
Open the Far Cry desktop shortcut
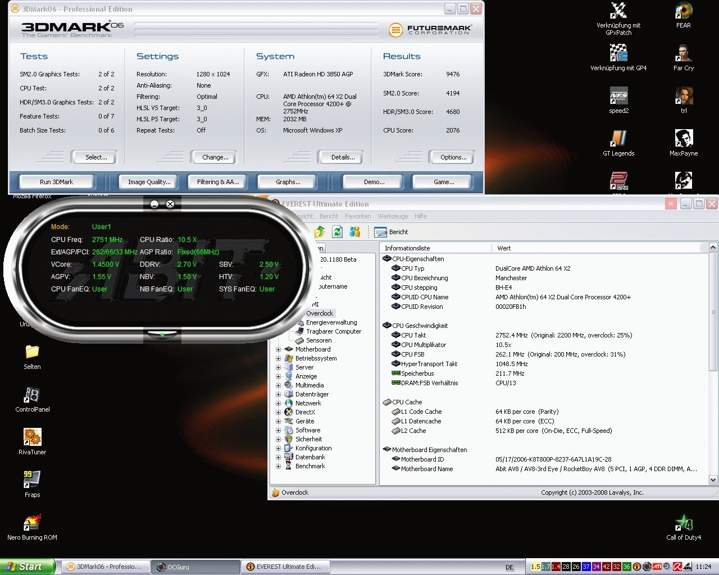[x=684, y=58]
